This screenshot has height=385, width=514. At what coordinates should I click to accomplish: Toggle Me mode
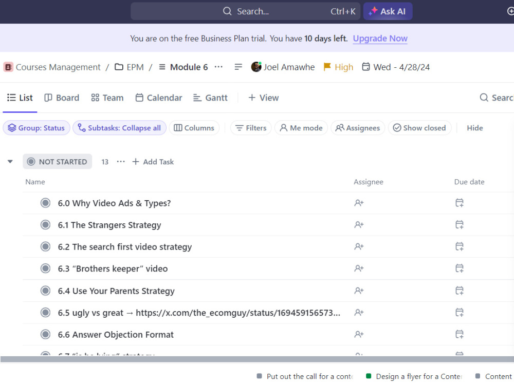tap(301, 128)
